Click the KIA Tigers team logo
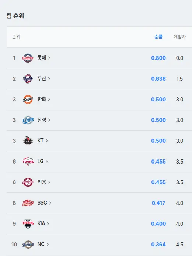This screenshot has height=256, width=192. click(x=28, y=224)
